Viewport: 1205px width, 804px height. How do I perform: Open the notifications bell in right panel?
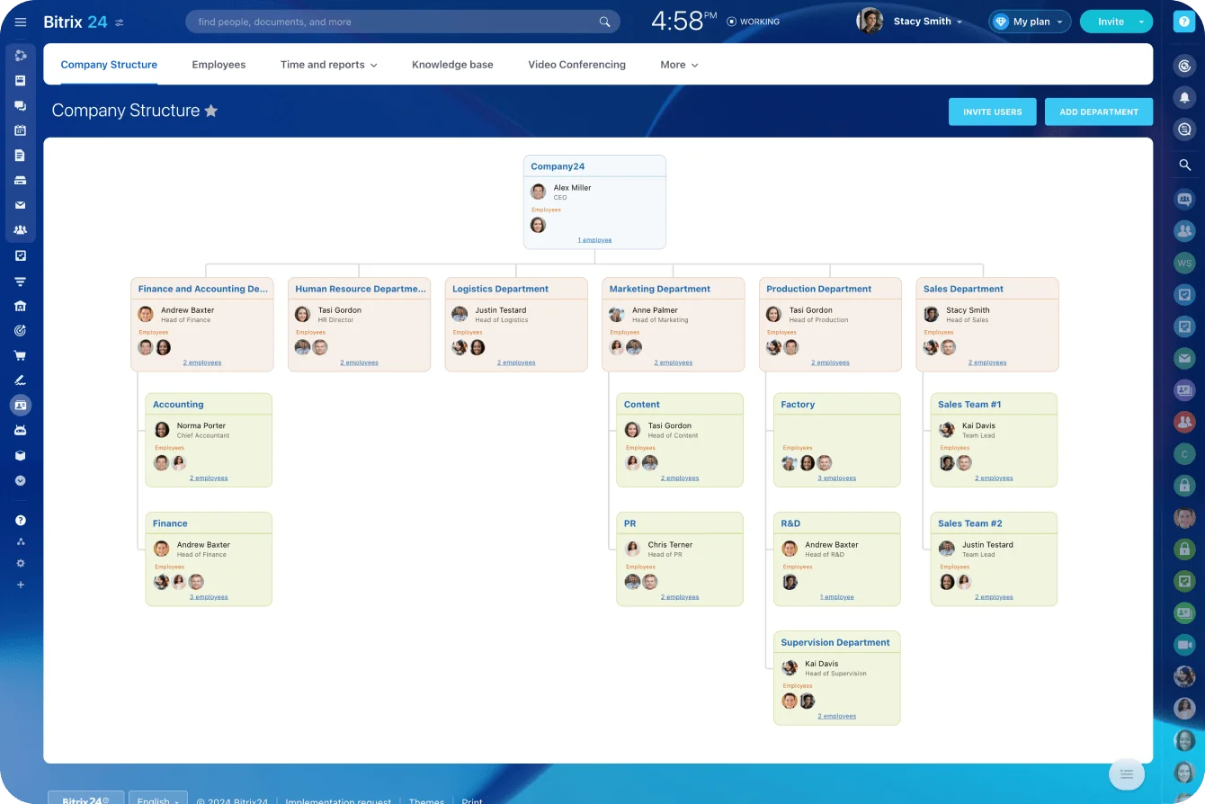pyautogui.click(x=1185, y=97)
